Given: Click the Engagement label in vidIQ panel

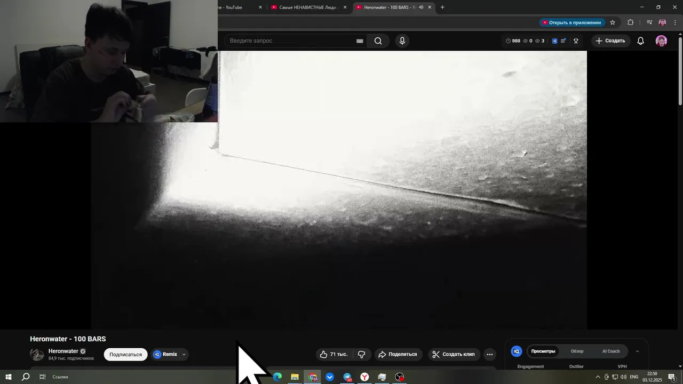Looking at the screenshot, I should coord(530,366).
